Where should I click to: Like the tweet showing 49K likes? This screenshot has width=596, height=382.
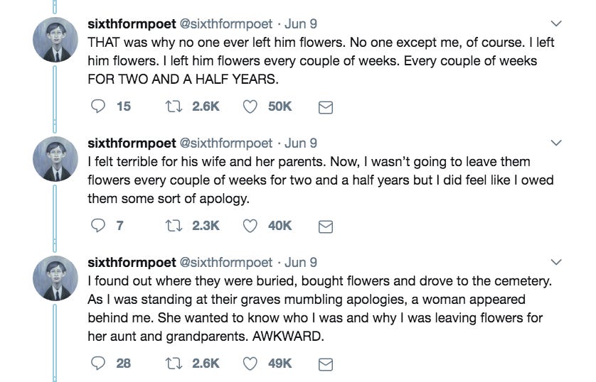tap(250, 364)
